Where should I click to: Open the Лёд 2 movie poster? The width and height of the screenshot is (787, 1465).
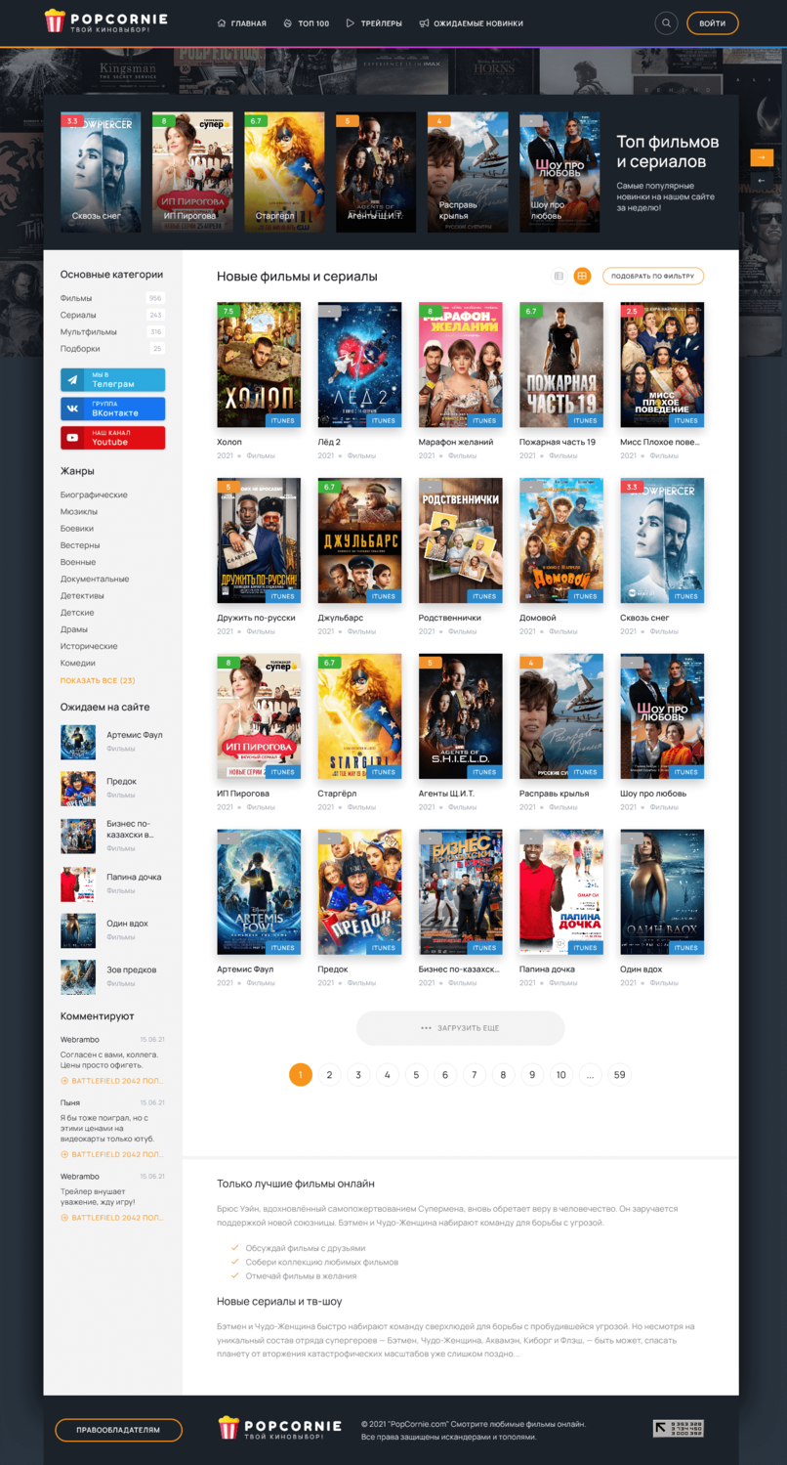click(359, 365)
